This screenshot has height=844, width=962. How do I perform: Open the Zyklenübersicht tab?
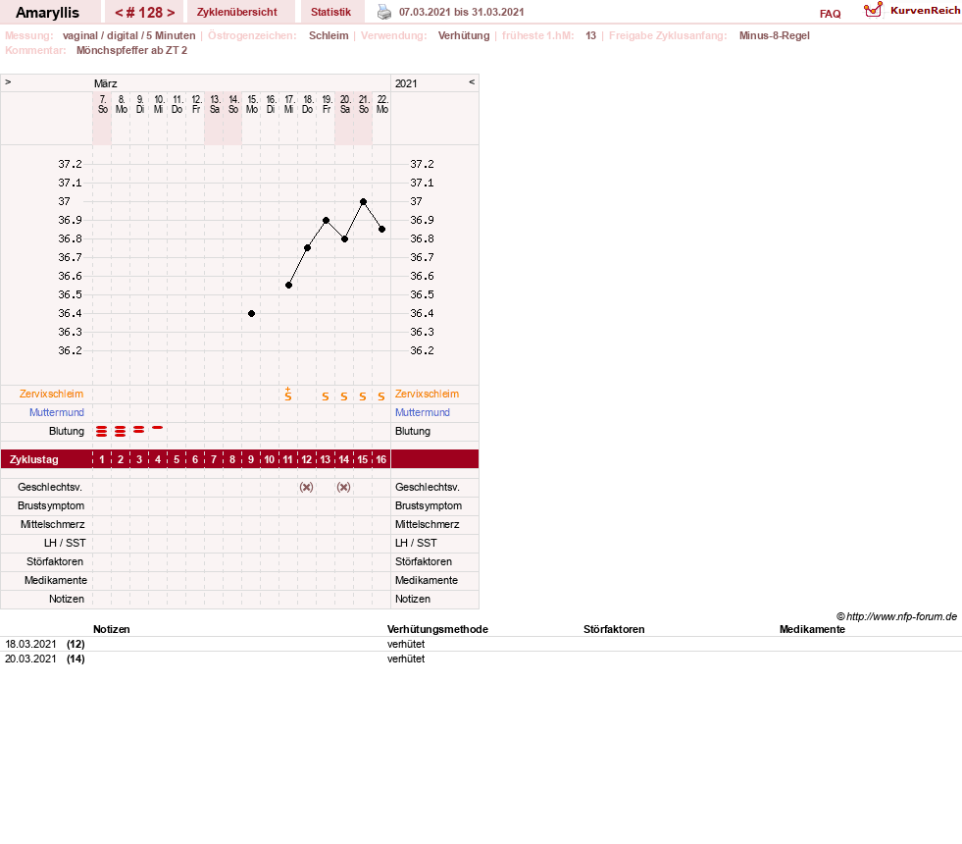point(236,12)
